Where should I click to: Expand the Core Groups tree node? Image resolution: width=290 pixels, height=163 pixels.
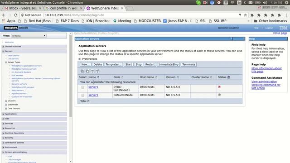click(x=6, y=109)
